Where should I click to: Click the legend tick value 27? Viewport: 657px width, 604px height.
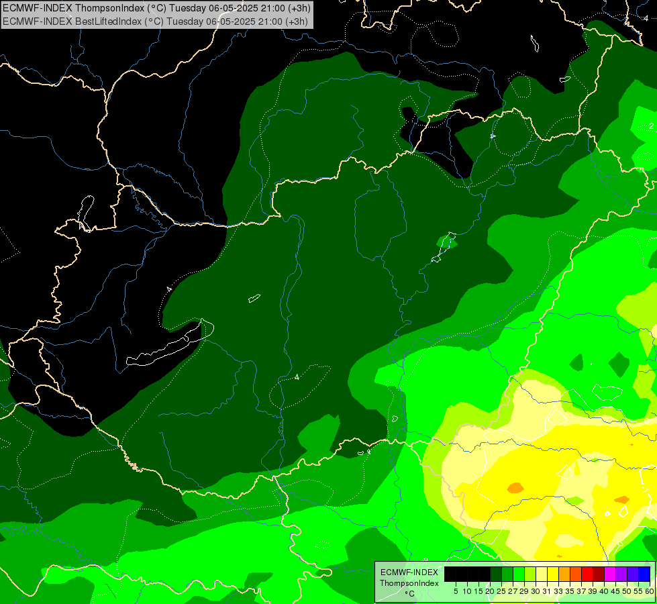pos(513,591)
